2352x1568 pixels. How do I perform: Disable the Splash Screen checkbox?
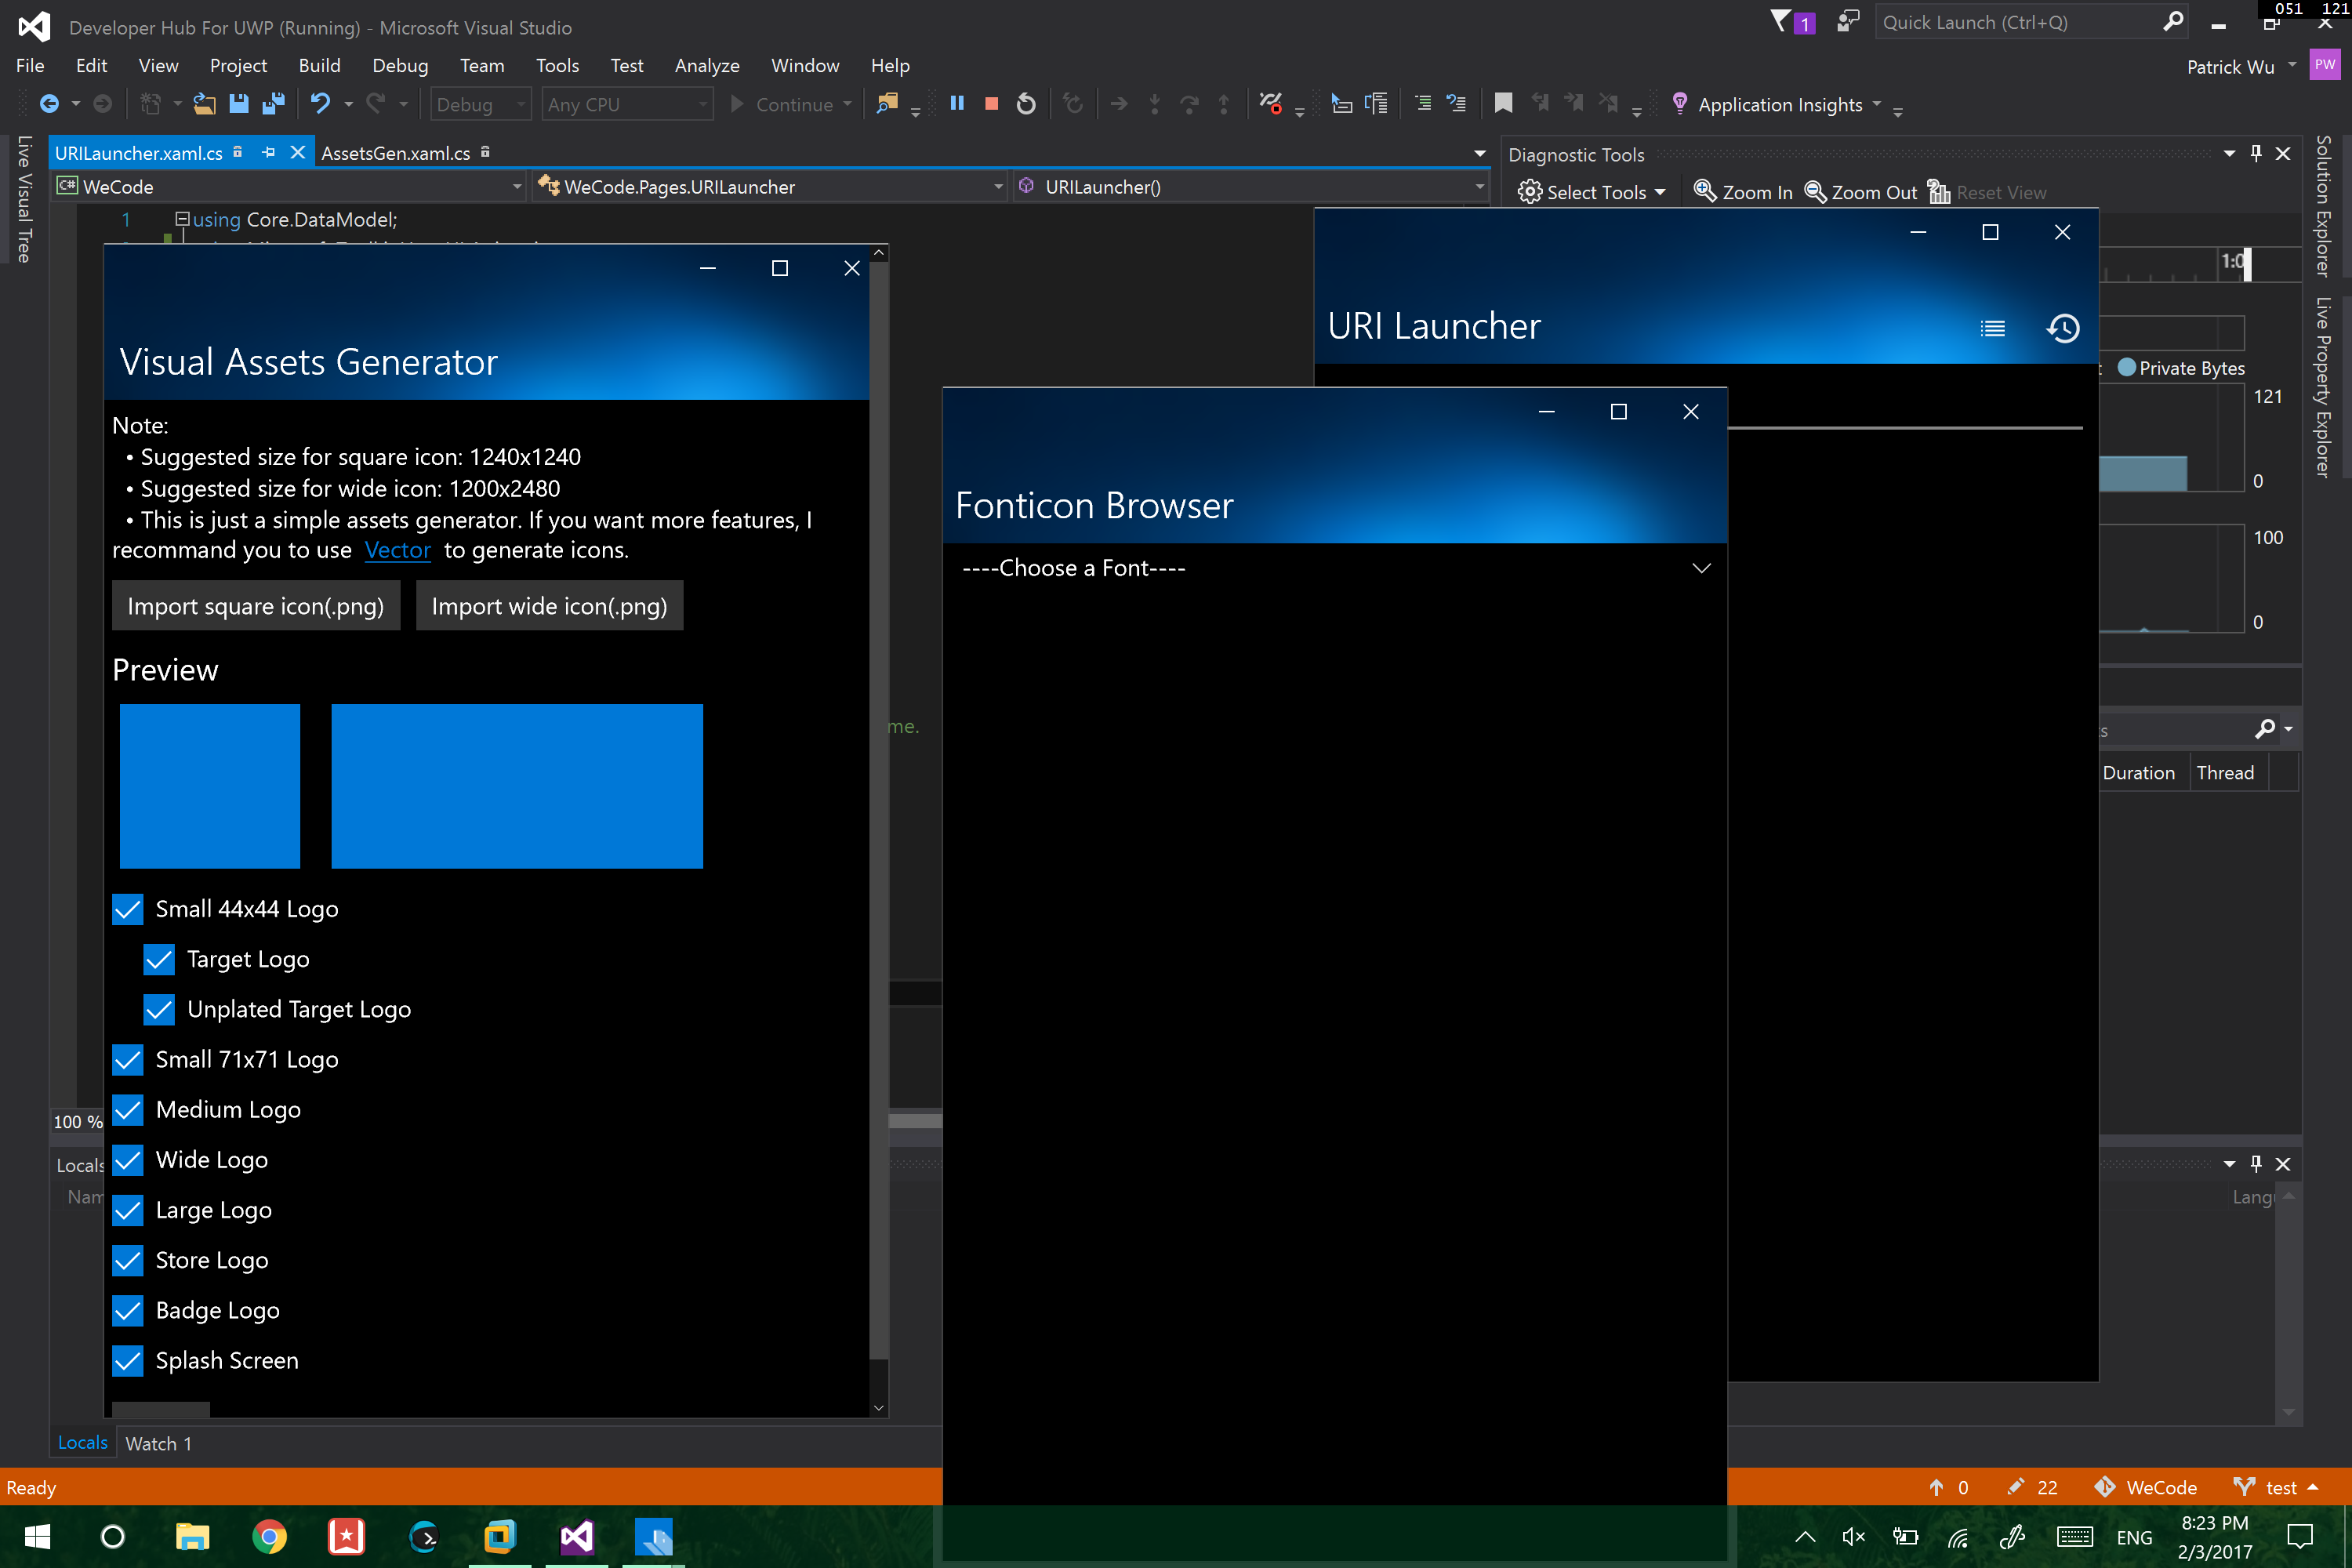pyautogui.click(x=128, y=1360)
